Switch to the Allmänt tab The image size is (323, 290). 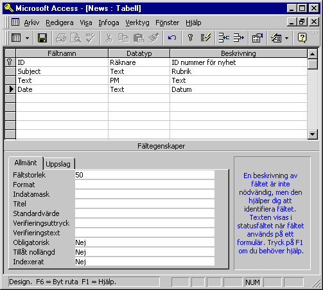click(26, 163)
